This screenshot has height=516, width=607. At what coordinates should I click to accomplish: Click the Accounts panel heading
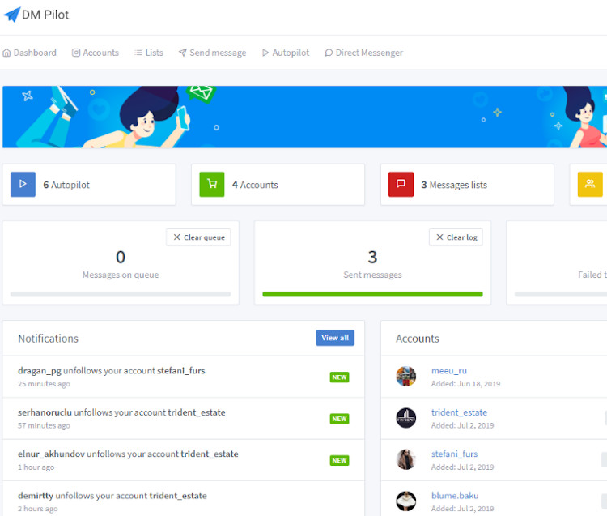pyautogui.click(x=418, y=339)
